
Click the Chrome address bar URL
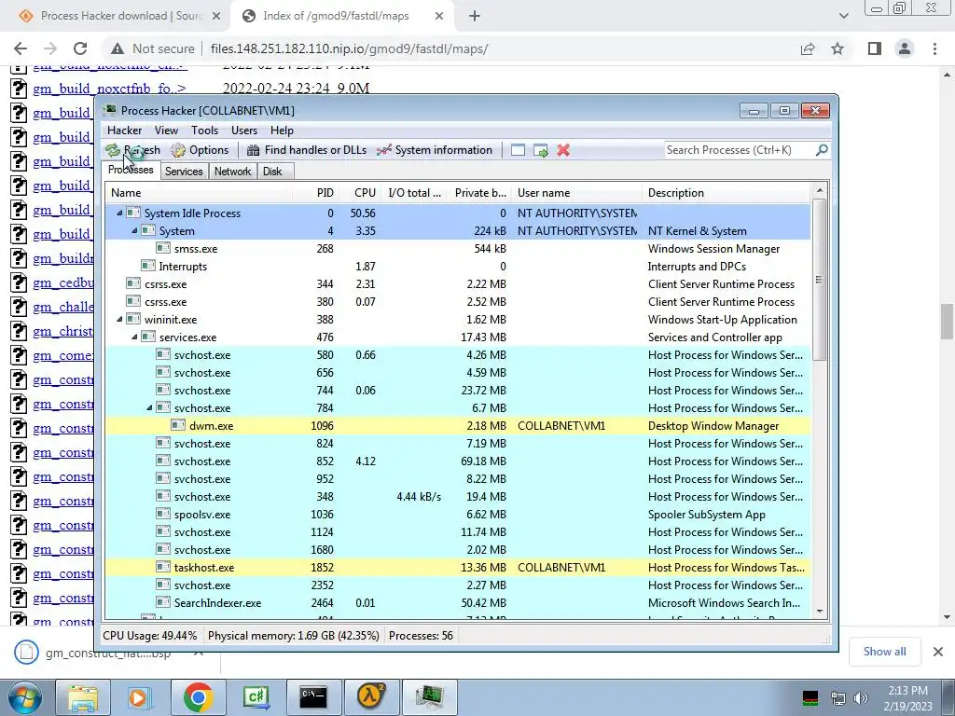click(x=349, y=48)
